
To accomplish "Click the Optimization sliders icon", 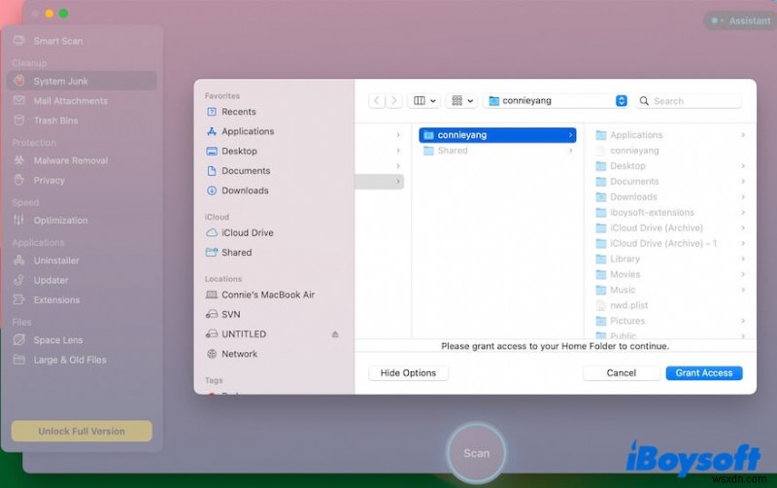I will 18,221.
